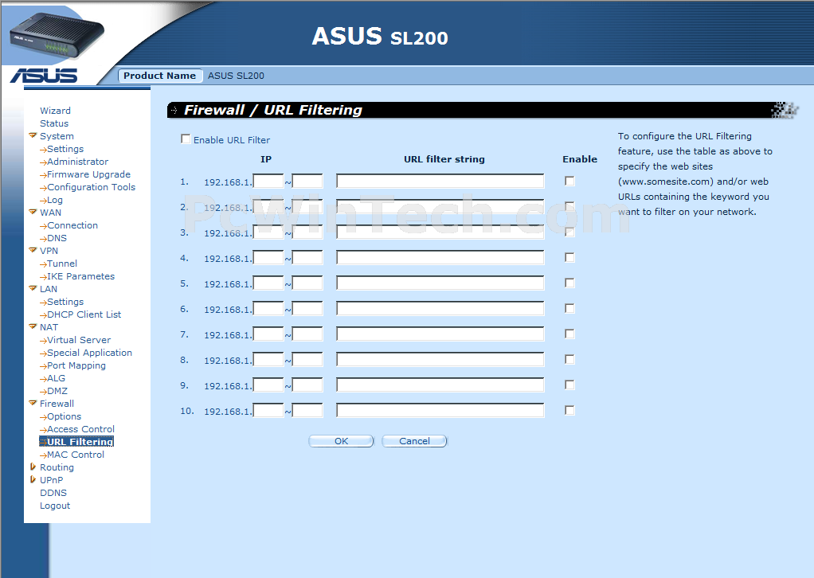Collapse the Firewall menu arrow

[33, 403]
